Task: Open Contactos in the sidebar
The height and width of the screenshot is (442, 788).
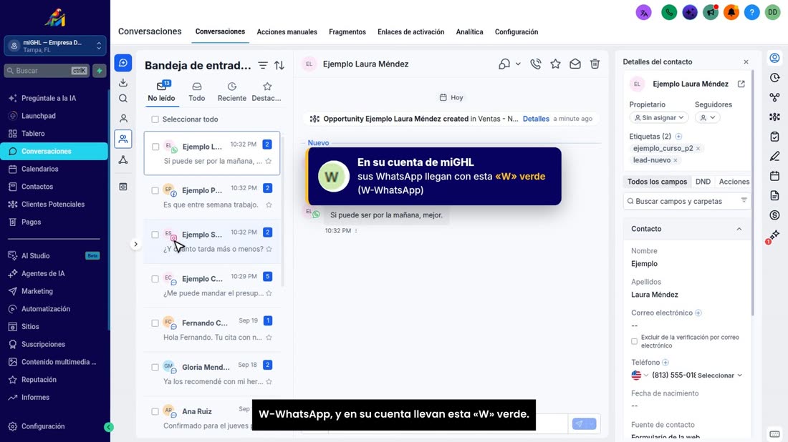Action: [37, 187]
